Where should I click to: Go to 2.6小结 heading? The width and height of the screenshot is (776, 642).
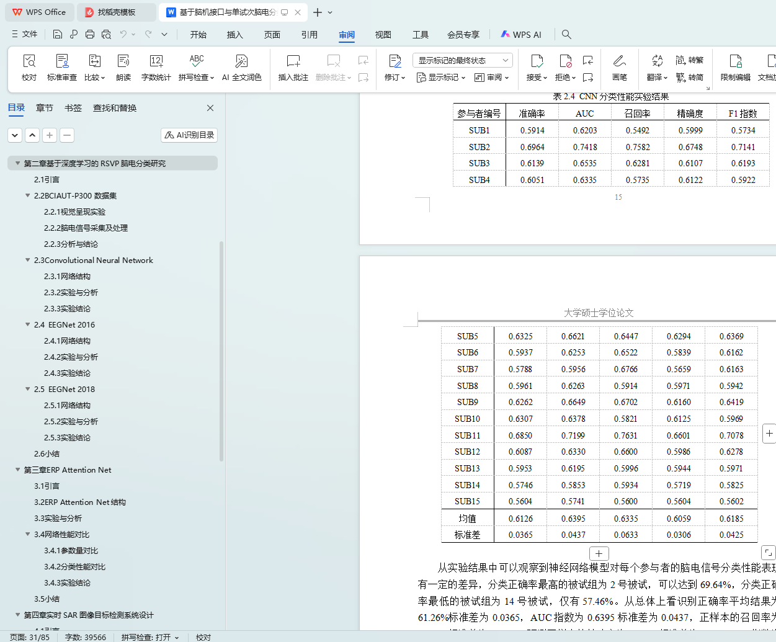coord(47,453)
